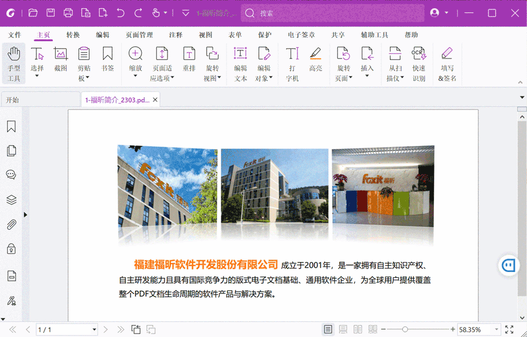
Task: Select the 打字机 typewriter tool
Action: click(292, 64)
